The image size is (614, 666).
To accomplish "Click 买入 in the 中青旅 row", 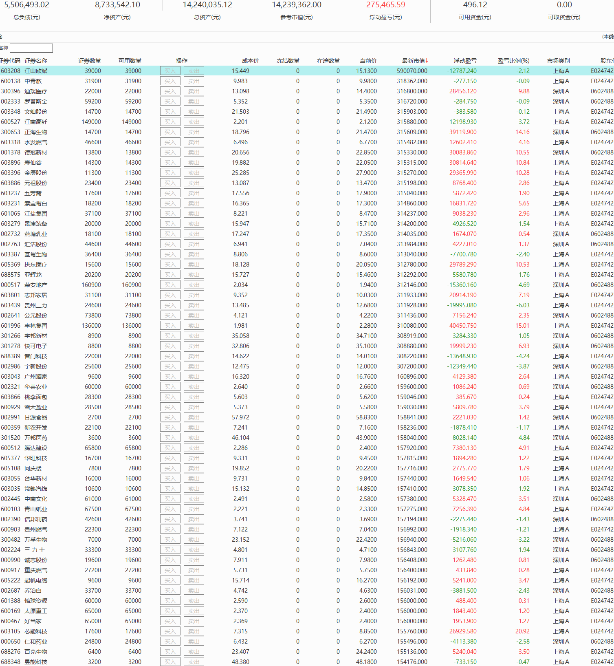I will pos(170,81).
